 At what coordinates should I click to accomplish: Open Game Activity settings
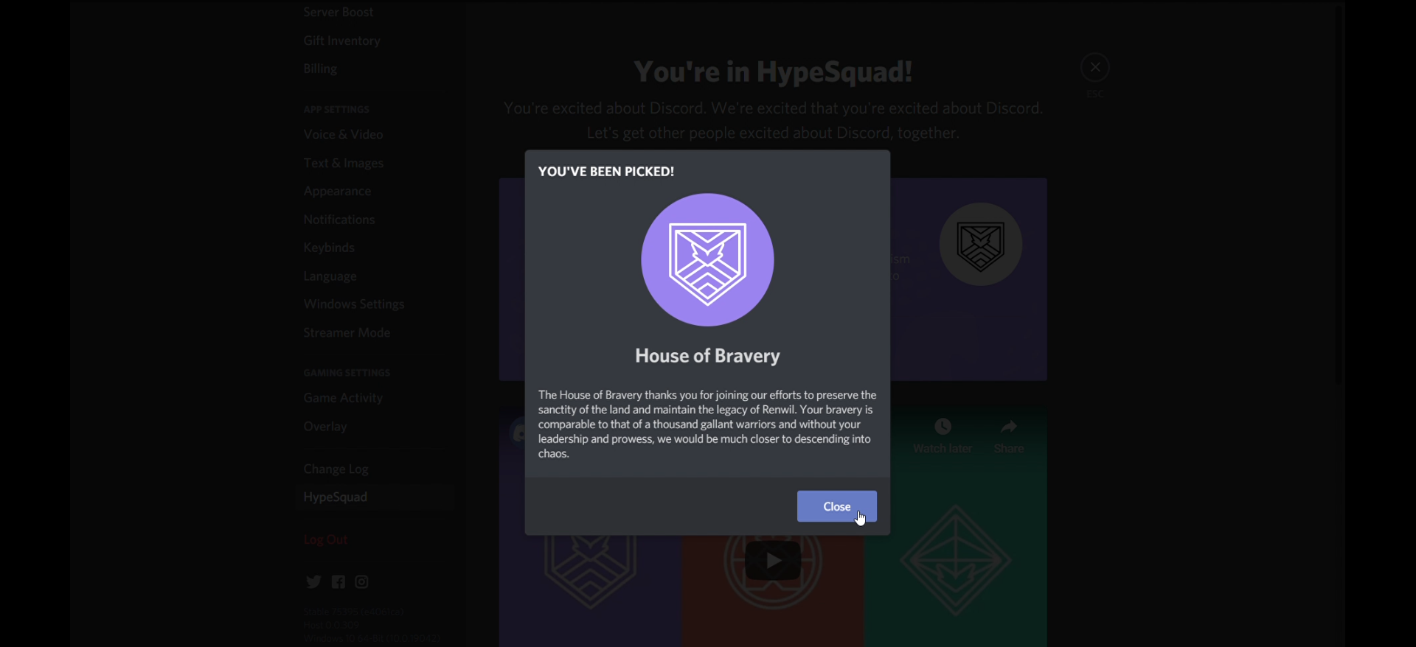tap(343, 398)
